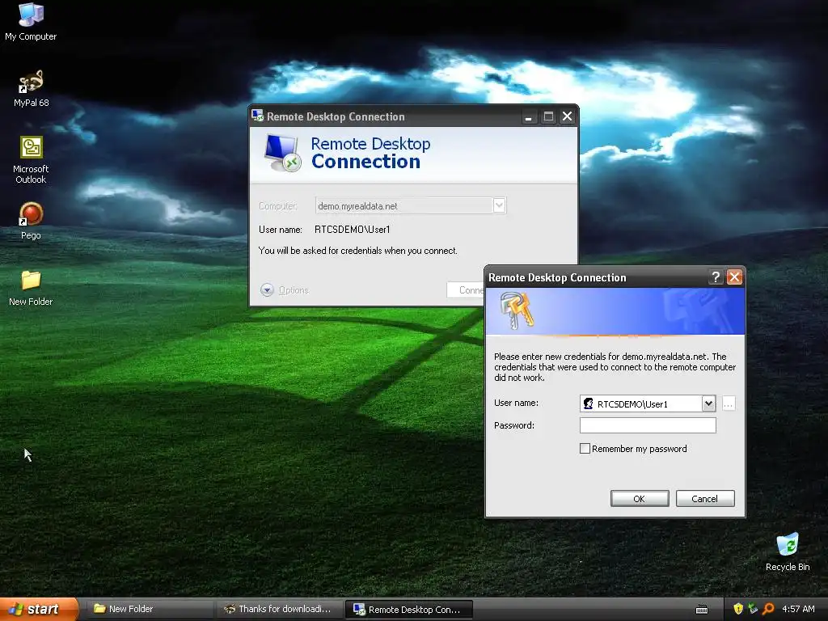828x621 pixels.
Task: Click the 'RTCSDEMO\User1' text in main window
Action: [353, 229]
